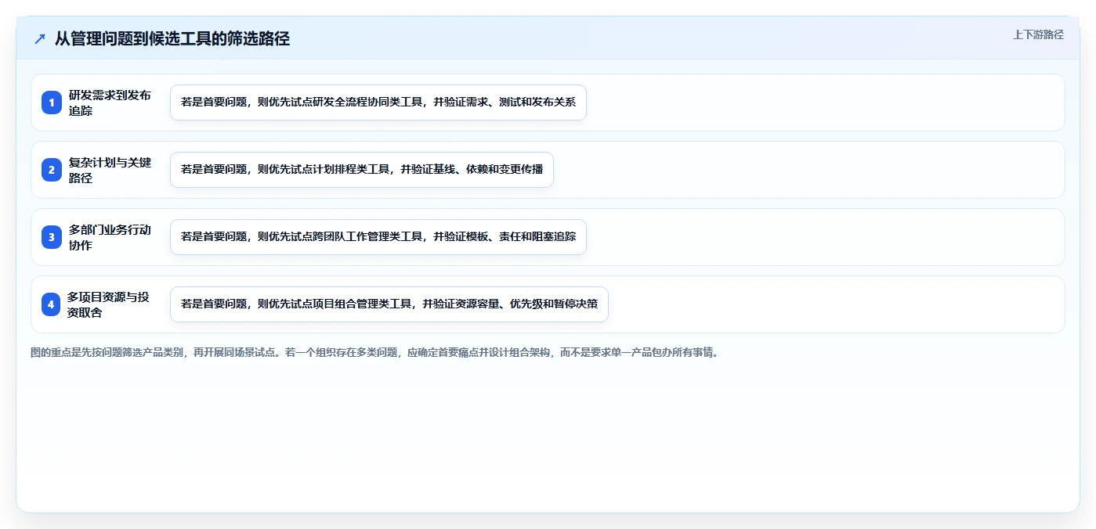Click the arrow icon beside the title
The image size is (1096, 529).
[x=40, y=38]
